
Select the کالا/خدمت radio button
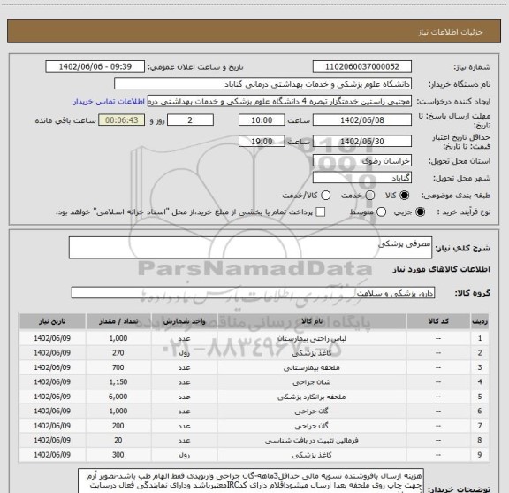(x=325, y=196)
